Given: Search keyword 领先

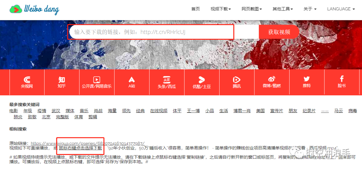Looking at the screenshot, I should 126,111.
